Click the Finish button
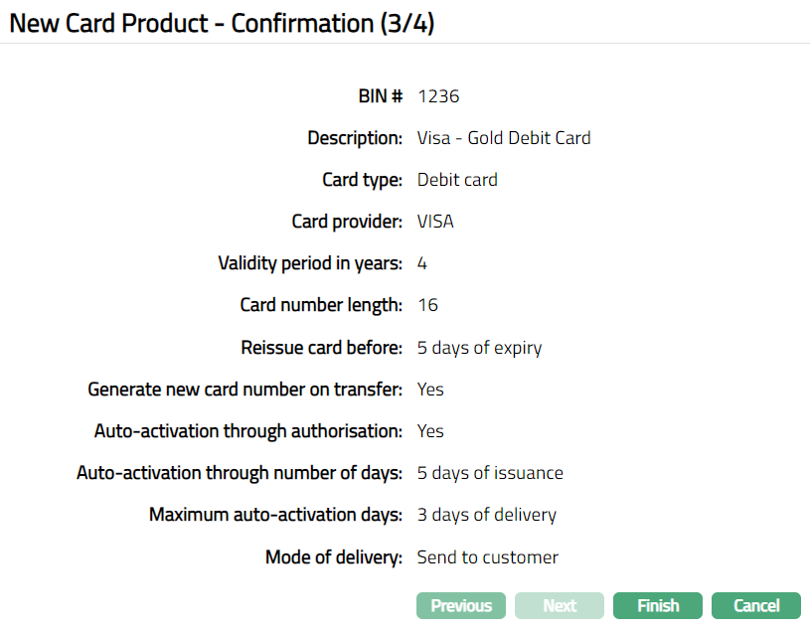The height and width of the screenshot is (630, 810). pos(657,606)
